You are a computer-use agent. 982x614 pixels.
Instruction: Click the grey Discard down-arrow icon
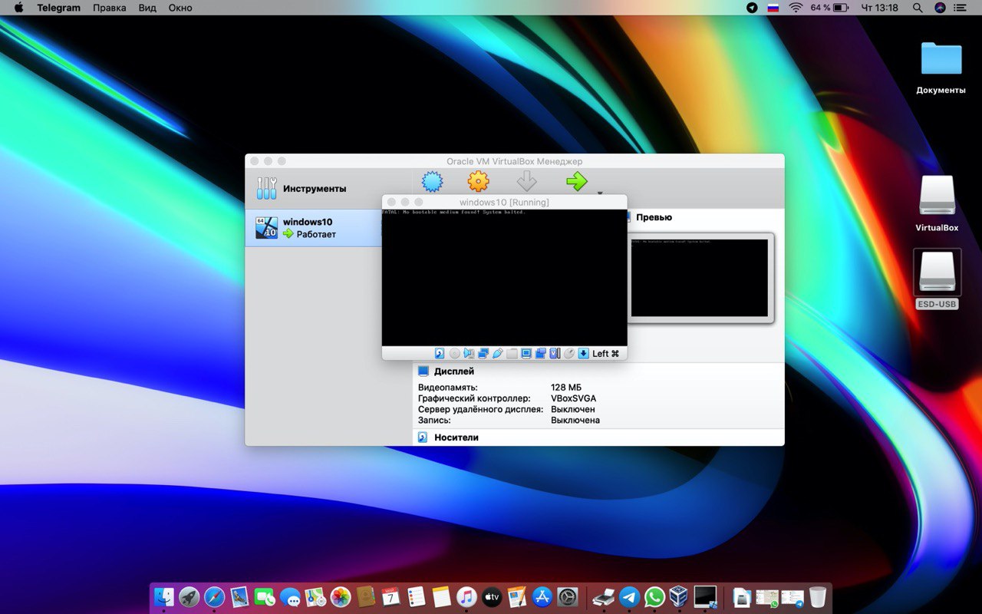[x=526, y=182]
